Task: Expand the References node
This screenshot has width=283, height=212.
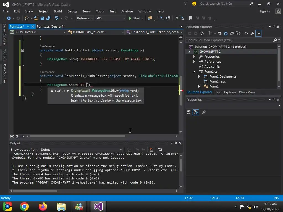Action: click(194, 62)
